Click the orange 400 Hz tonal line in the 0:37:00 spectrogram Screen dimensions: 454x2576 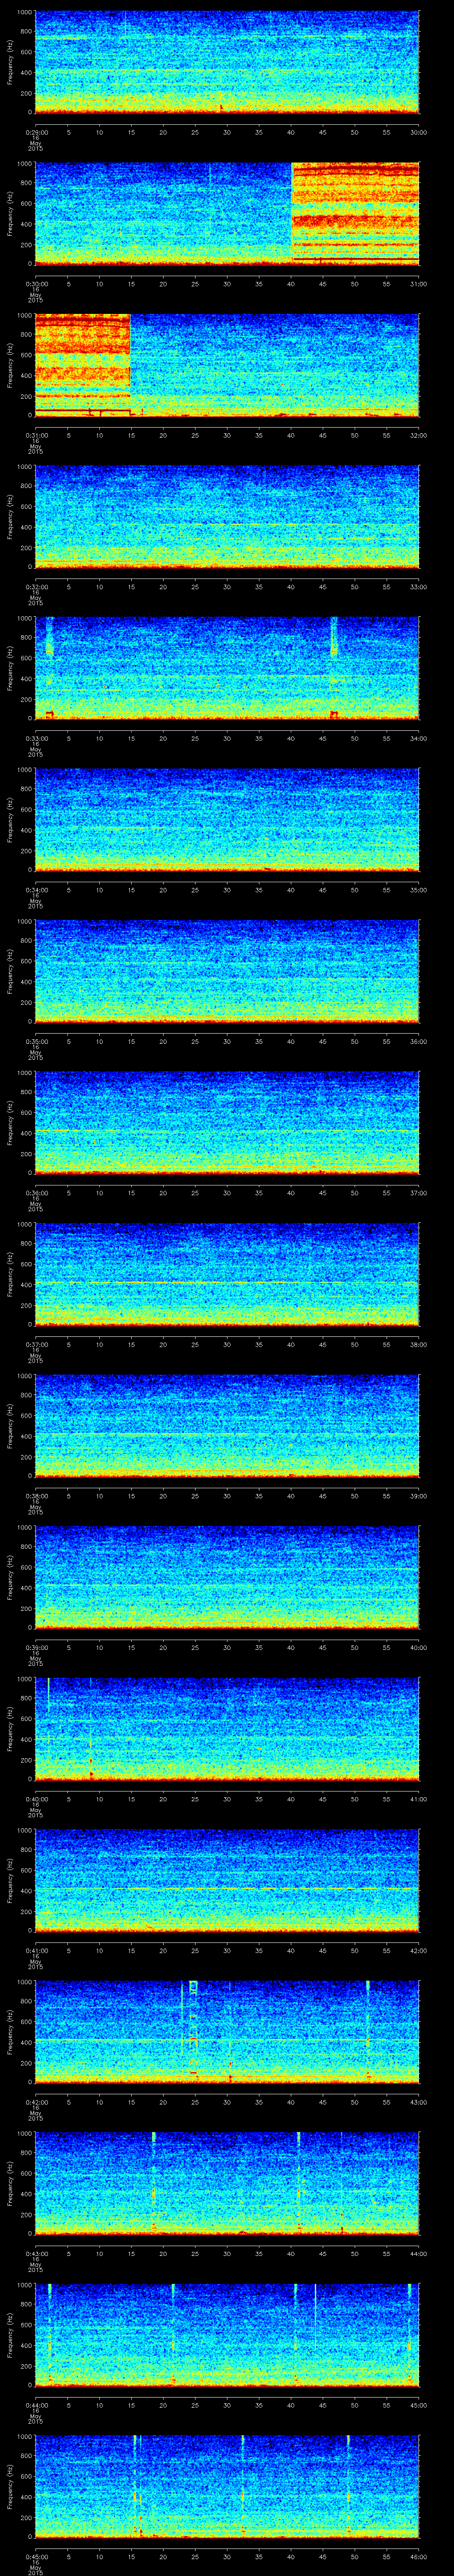(x=227, y=1282)
